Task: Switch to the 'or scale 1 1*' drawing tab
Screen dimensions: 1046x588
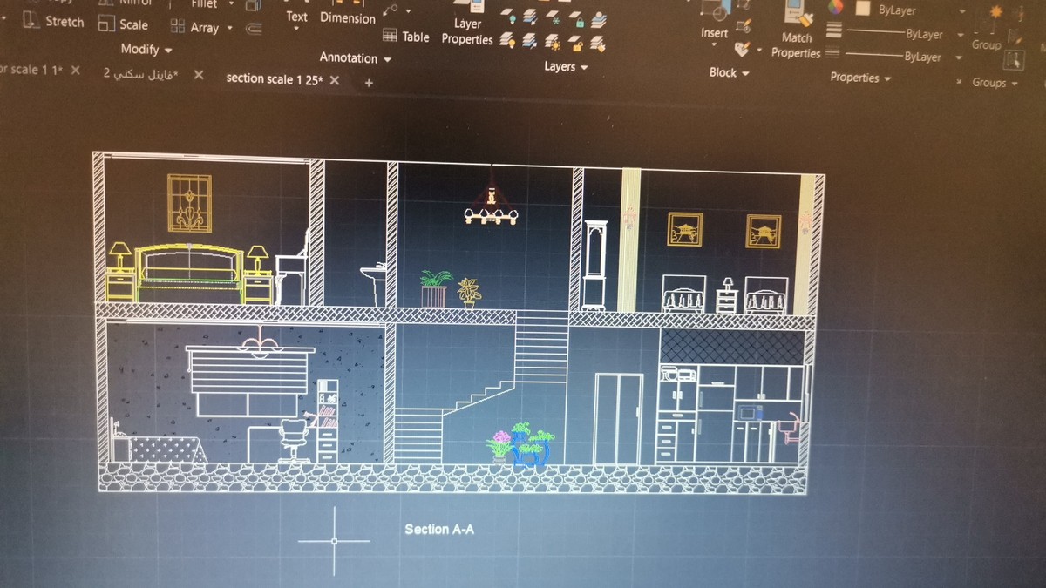Action: coord(31,71)
